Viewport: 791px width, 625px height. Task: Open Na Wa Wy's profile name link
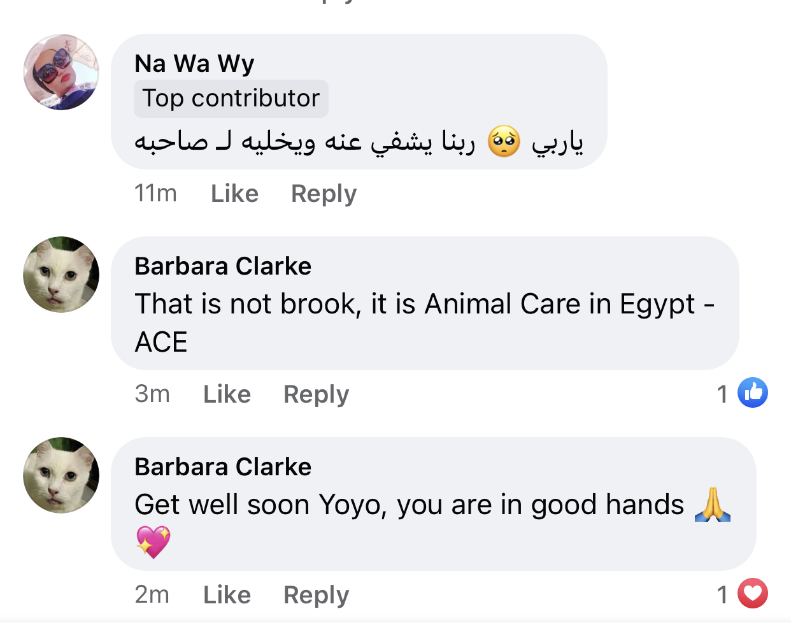tap(194, 64)
